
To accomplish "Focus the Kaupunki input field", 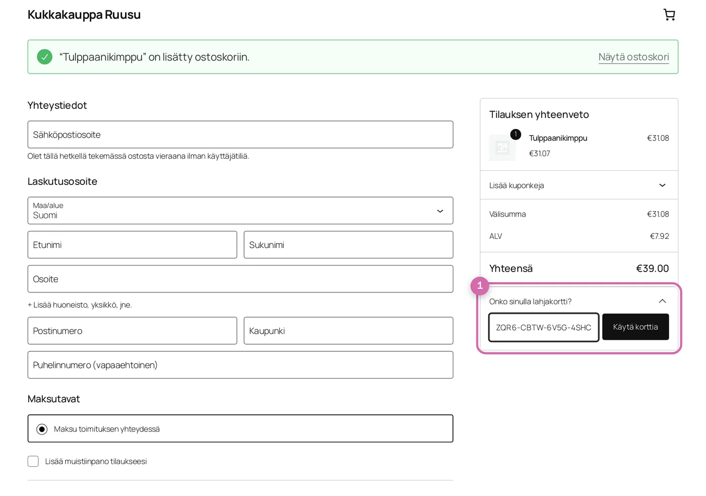I will point(348,331).
